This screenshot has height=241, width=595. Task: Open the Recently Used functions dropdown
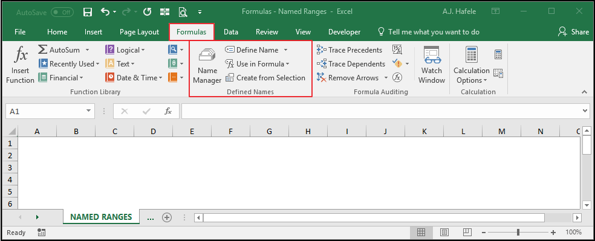(x=69, y=63)
